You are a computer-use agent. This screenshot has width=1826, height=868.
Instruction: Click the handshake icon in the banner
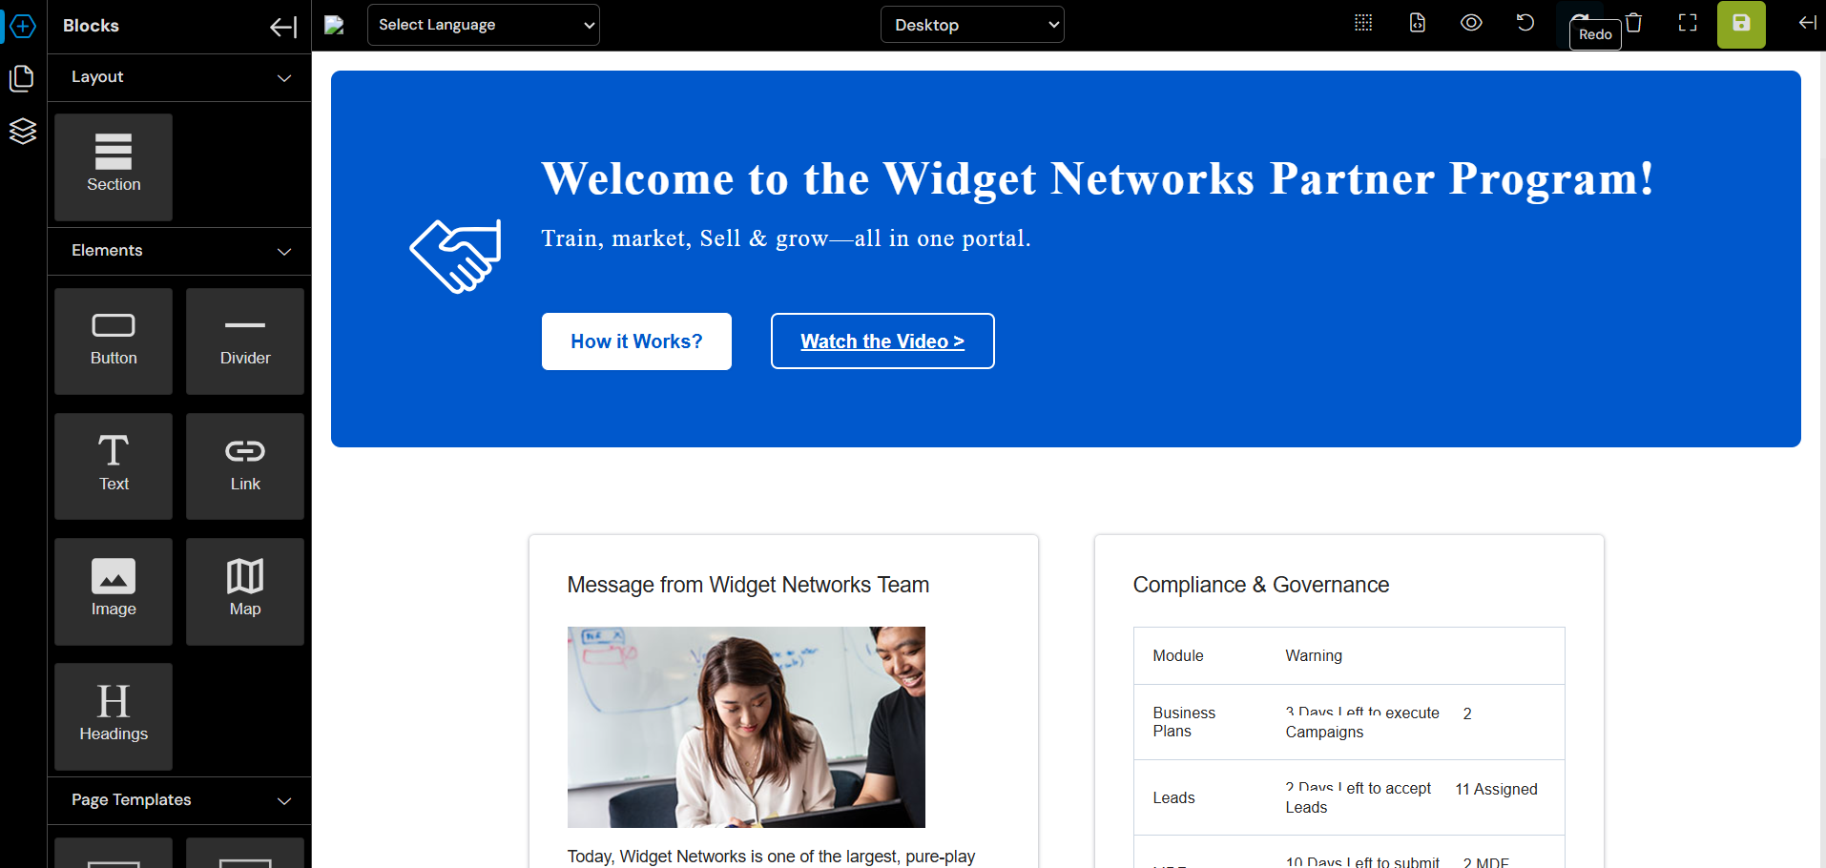[456, 257]
